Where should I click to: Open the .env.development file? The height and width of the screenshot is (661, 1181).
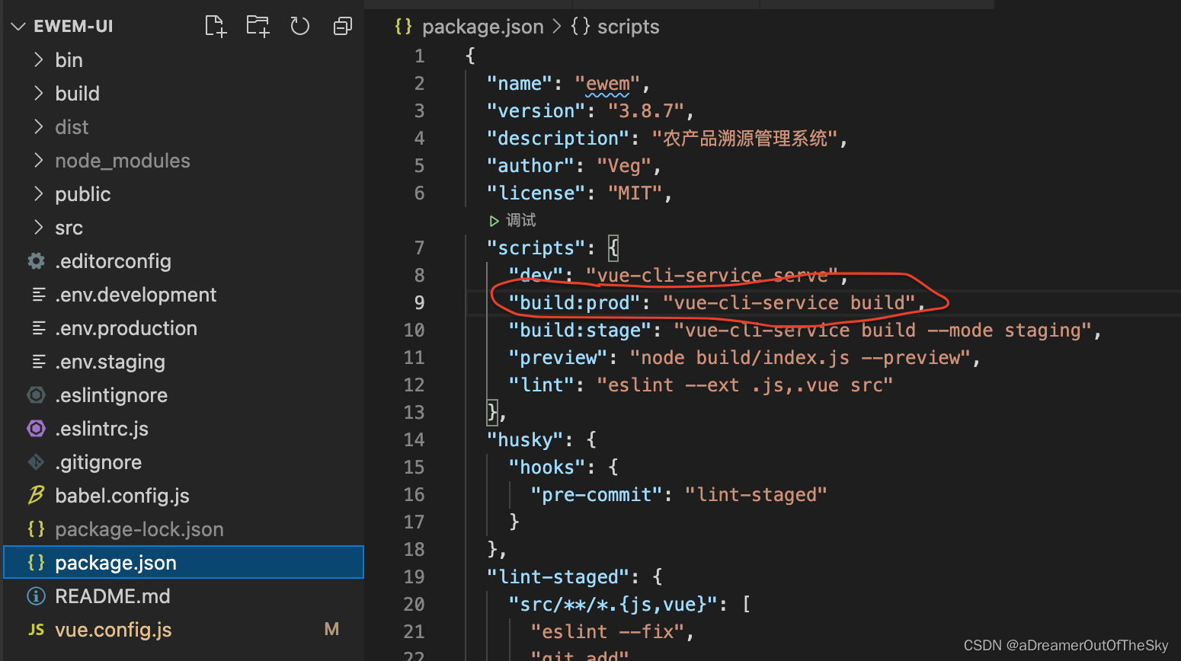tap(136, 295)
